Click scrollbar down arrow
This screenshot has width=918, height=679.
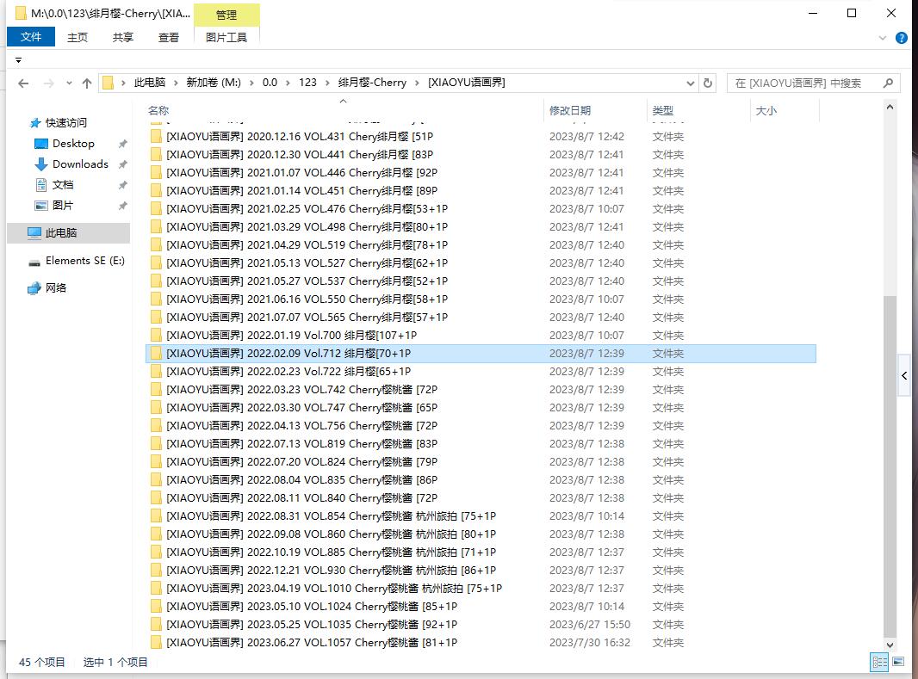[890, 645]
